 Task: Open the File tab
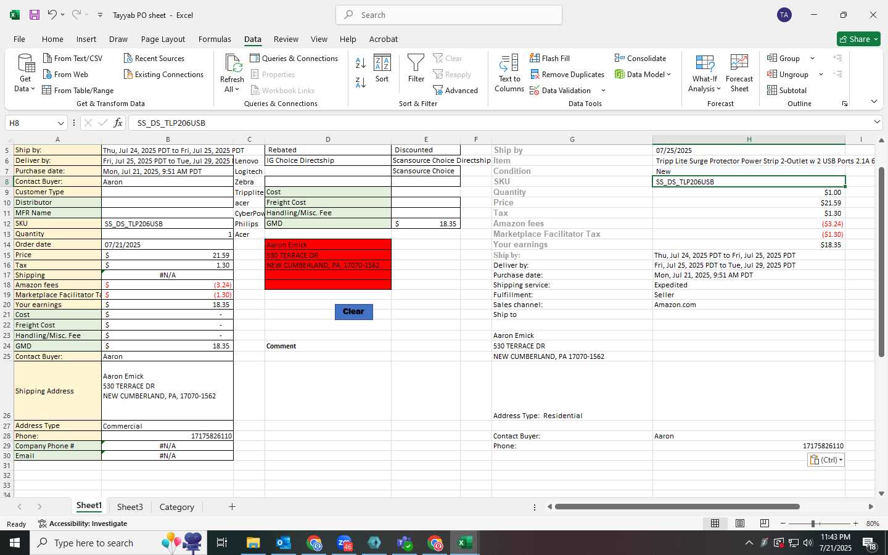(20, 39)
